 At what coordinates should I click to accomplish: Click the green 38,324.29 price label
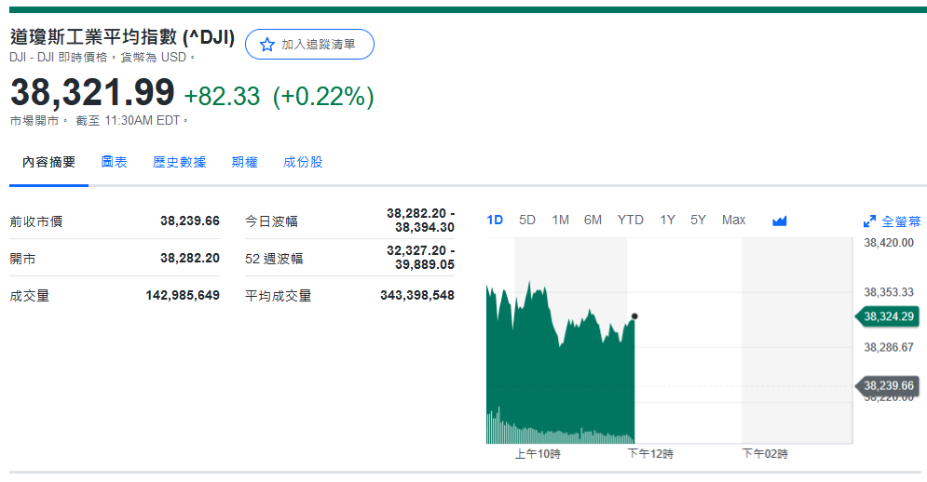click(x=888, y=317)
